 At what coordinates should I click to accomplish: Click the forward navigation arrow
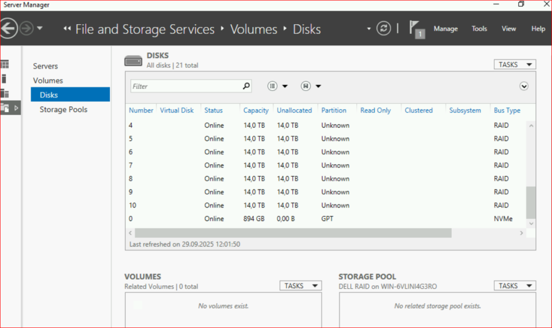[x=26, y=29]
